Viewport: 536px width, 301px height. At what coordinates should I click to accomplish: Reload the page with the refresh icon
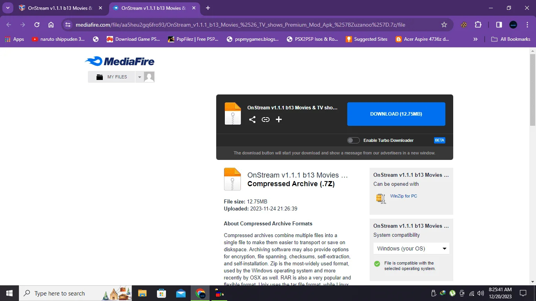pos(37,25)
